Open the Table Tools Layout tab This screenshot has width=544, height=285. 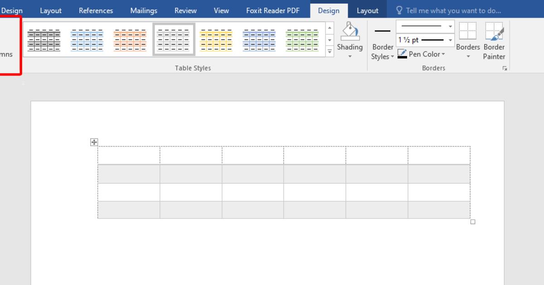[x=367, y=10]
